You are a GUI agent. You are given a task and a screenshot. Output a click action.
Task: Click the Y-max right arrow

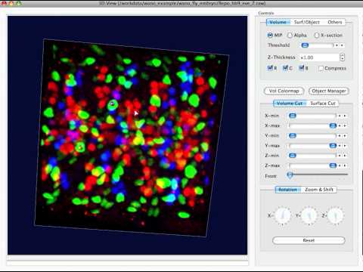(x=345, y=146)
